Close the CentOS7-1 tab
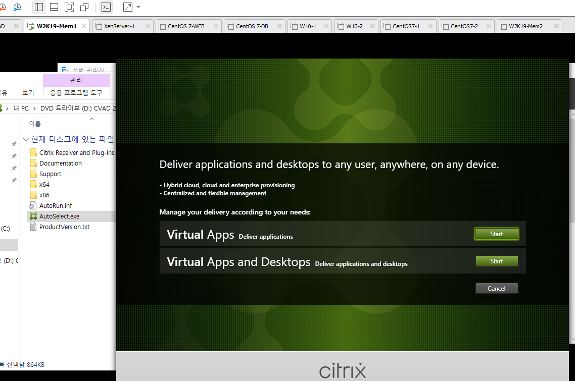 (x=430, y=26)
